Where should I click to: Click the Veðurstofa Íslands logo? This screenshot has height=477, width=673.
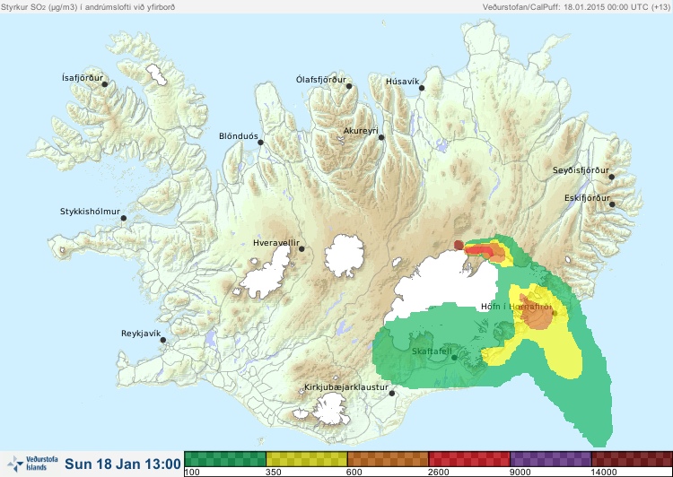[x=32, y=464]
